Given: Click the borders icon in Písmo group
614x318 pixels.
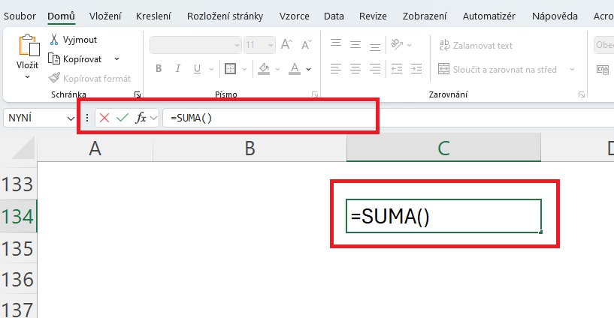Looking at the screenshot, I should [x=231, y=69].
